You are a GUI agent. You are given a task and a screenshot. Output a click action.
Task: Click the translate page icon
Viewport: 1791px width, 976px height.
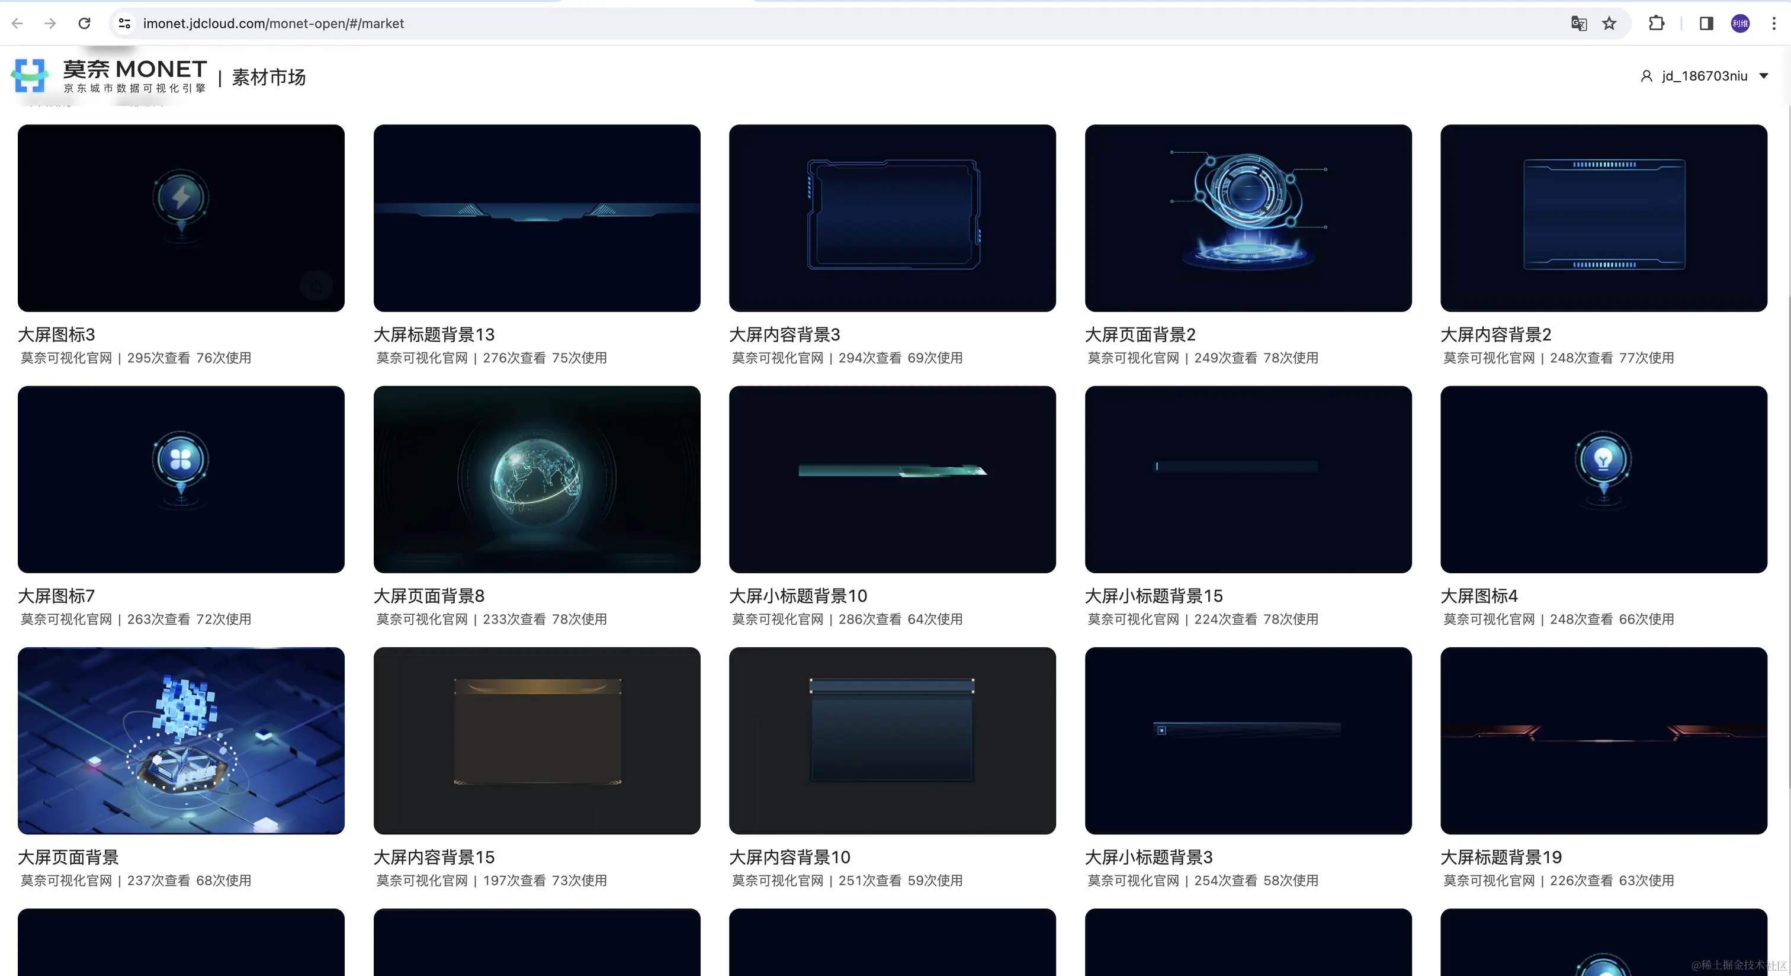1578,24
